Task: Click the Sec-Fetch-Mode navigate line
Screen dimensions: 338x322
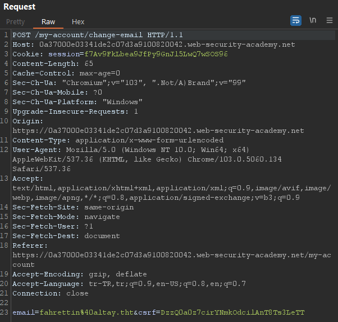Action: tap(66, 217)
